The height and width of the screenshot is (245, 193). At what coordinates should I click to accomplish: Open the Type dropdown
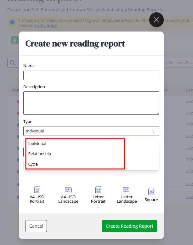click(91, 131)
